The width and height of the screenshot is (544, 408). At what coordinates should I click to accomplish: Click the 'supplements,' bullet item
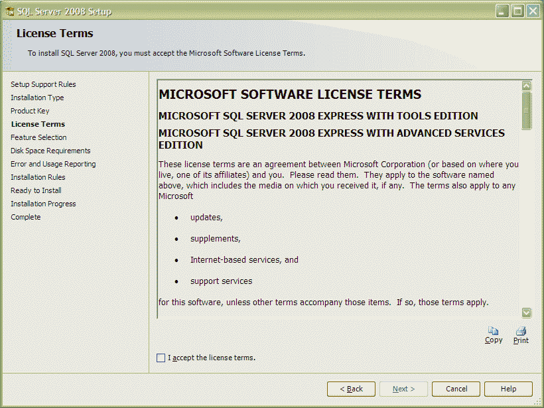216,239
